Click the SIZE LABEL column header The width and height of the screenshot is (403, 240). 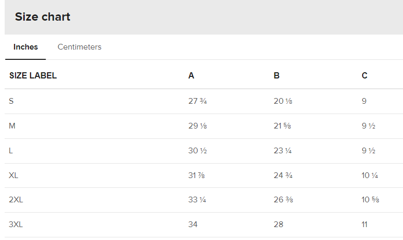pos(33,76)
